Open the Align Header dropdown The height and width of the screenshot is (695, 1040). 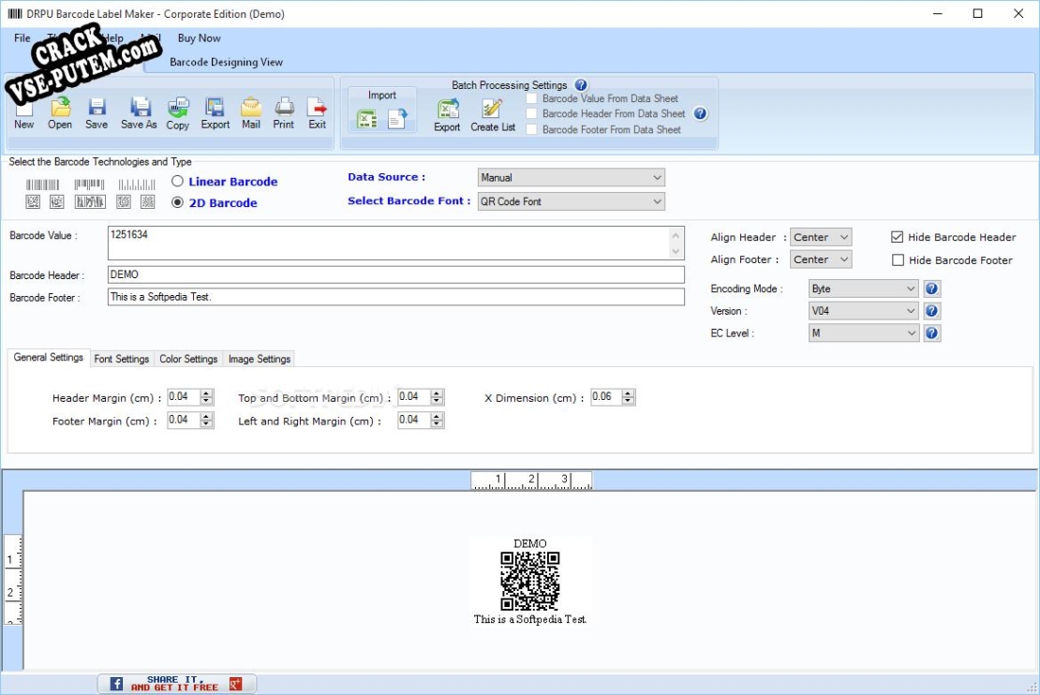point(821,237)
